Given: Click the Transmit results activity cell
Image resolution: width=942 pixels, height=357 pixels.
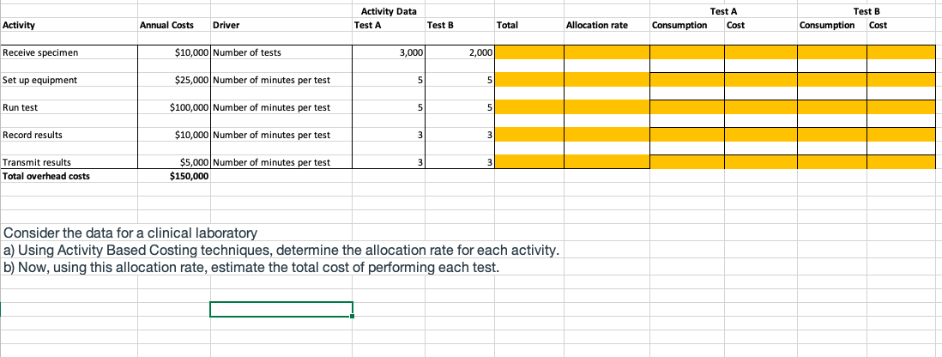Looking at the screenshot, I should click(x=69, y=162).
